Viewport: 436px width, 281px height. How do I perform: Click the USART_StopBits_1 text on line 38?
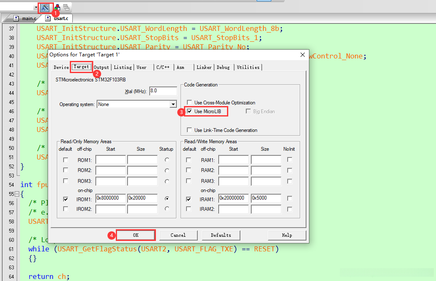[x=224, y=38]
